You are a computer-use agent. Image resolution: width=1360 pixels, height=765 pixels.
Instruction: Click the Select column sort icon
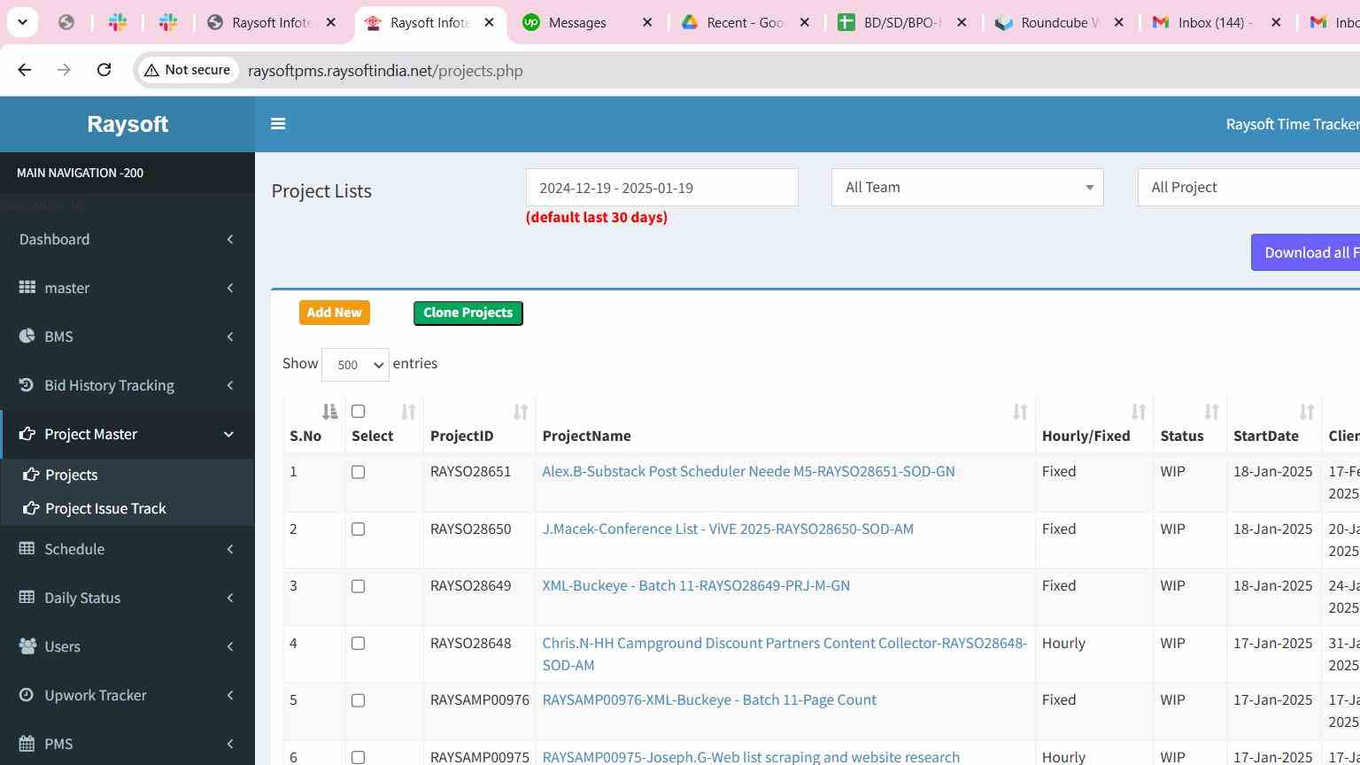click(408, 412)
